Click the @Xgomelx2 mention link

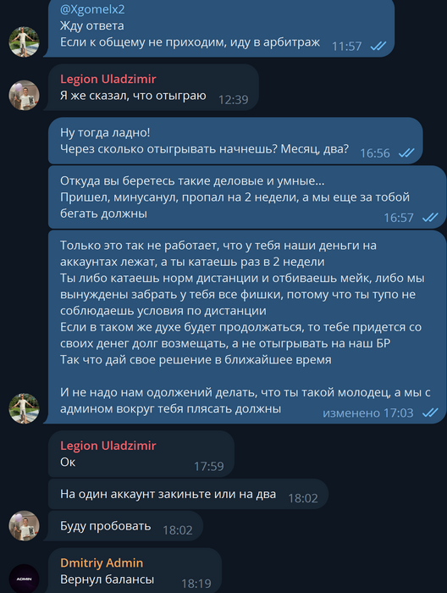pos(92,9)
